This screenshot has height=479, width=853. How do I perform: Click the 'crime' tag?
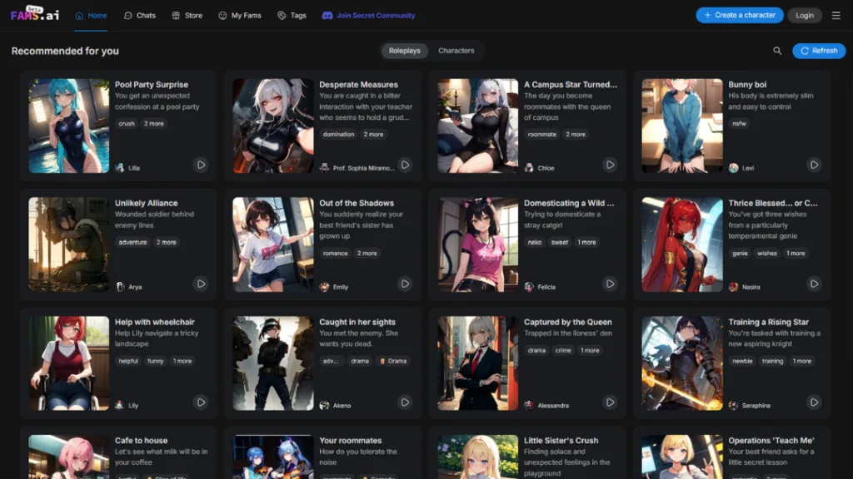point(563,350)
